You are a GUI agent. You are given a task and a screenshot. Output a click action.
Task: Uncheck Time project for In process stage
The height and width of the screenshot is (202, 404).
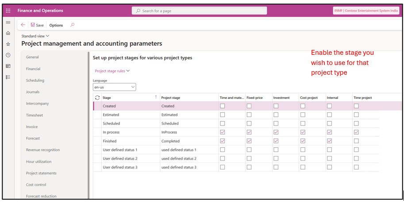pos(356,132)
